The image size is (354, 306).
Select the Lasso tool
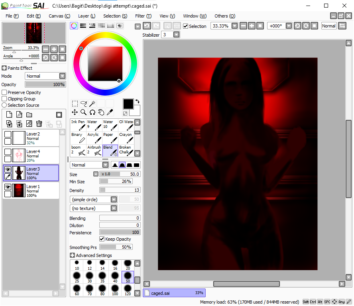pyautogui.click(x=84, y=104)
